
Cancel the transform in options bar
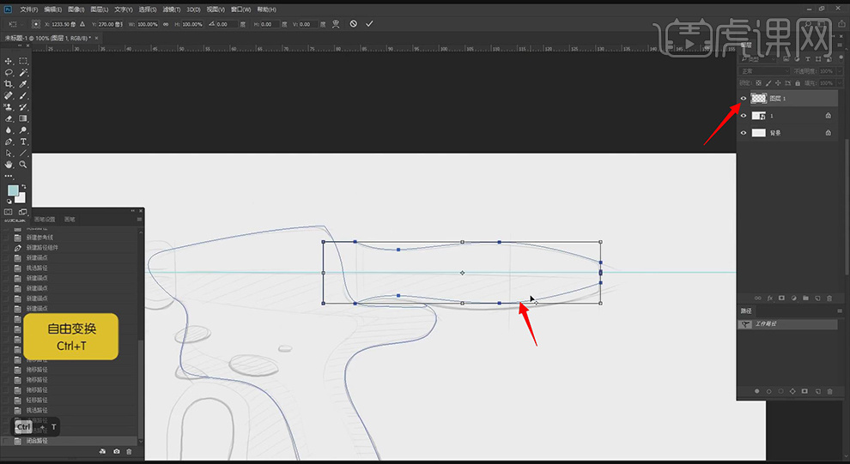tap(354, 24)
